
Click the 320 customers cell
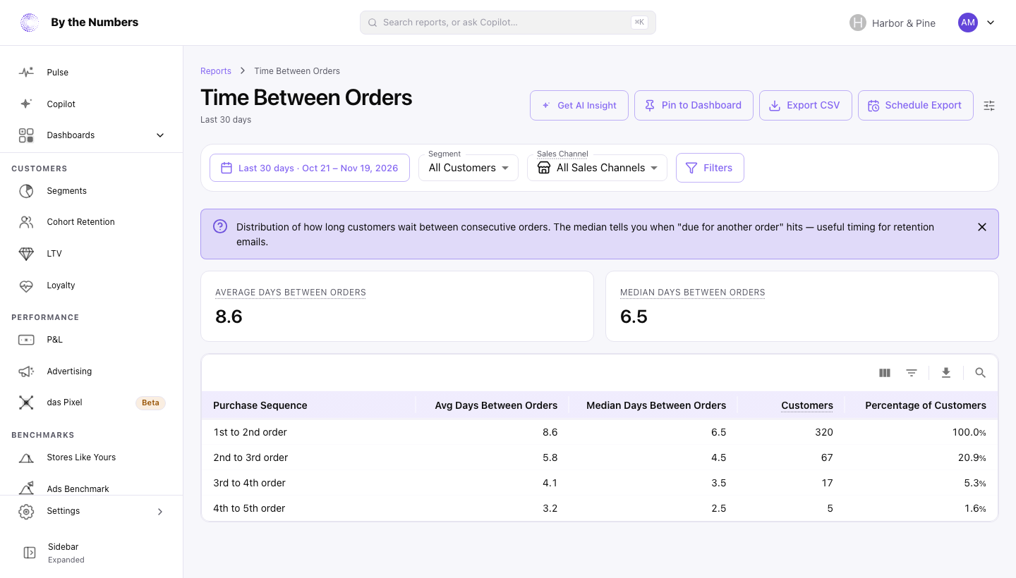point(824,432)
